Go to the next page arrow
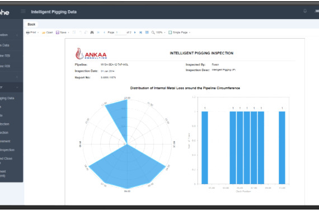319x210 pixels. click(x=135, y=32)
